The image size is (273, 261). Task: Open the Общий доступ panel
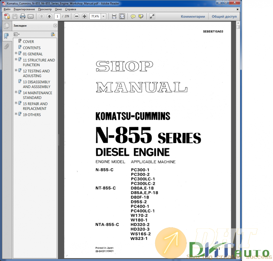[224, 17]
